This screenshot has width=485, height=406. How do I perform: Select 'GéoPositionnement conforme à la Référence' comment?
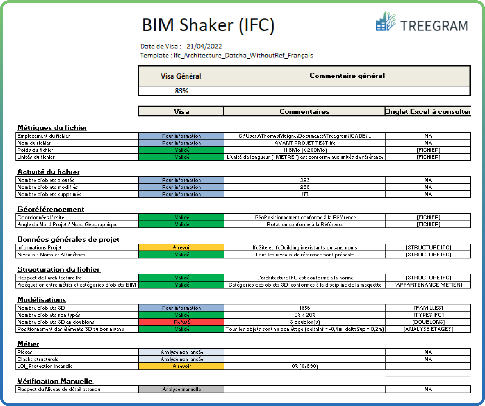305,217
